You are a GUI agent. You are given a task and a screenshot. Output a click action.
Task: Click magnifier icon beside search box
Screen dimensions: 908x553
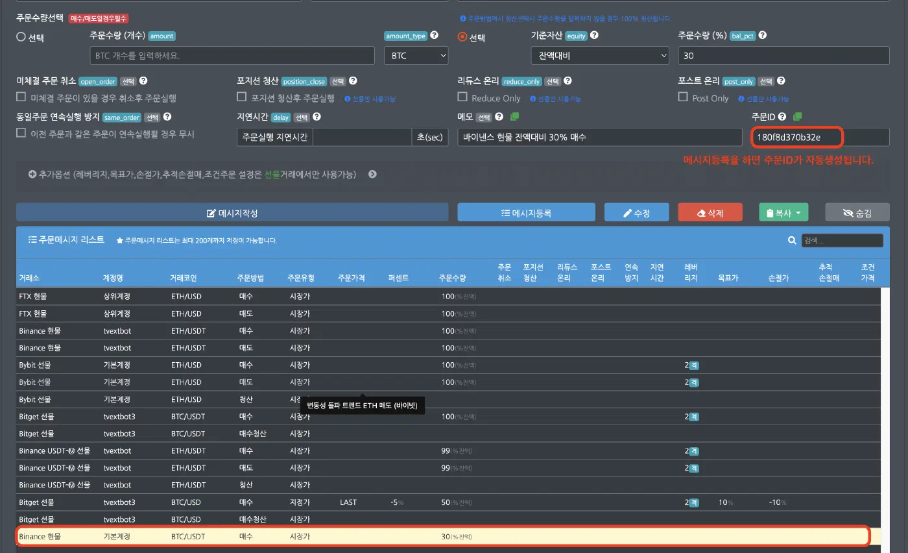pos(792,240)
